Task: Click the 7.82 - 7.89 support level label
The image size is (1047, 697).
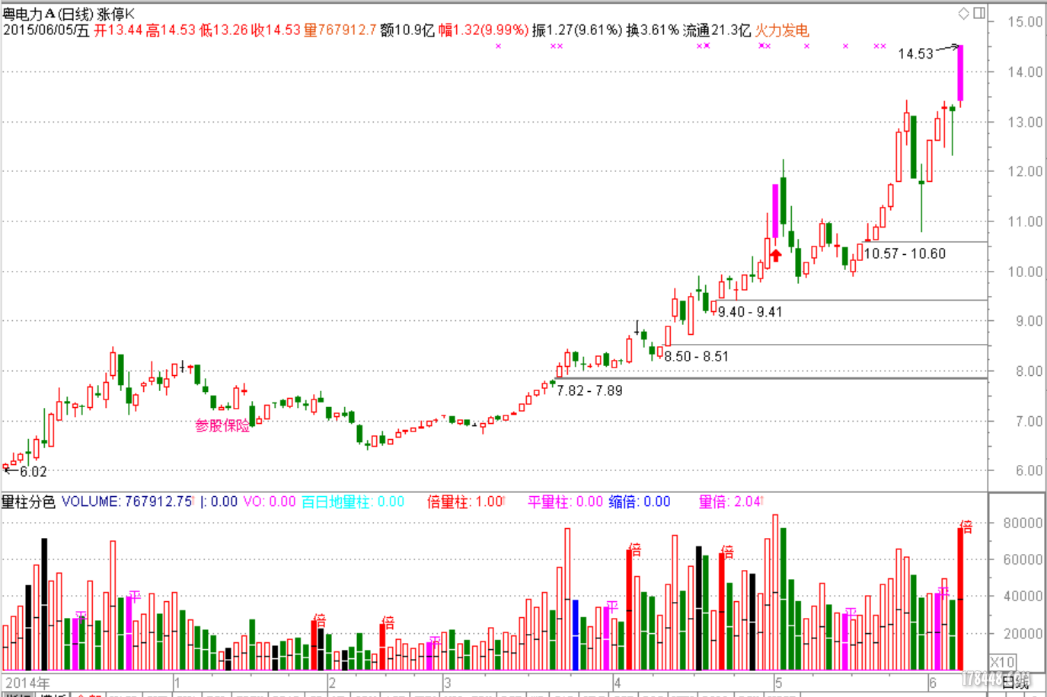Action: click(589, 390)
